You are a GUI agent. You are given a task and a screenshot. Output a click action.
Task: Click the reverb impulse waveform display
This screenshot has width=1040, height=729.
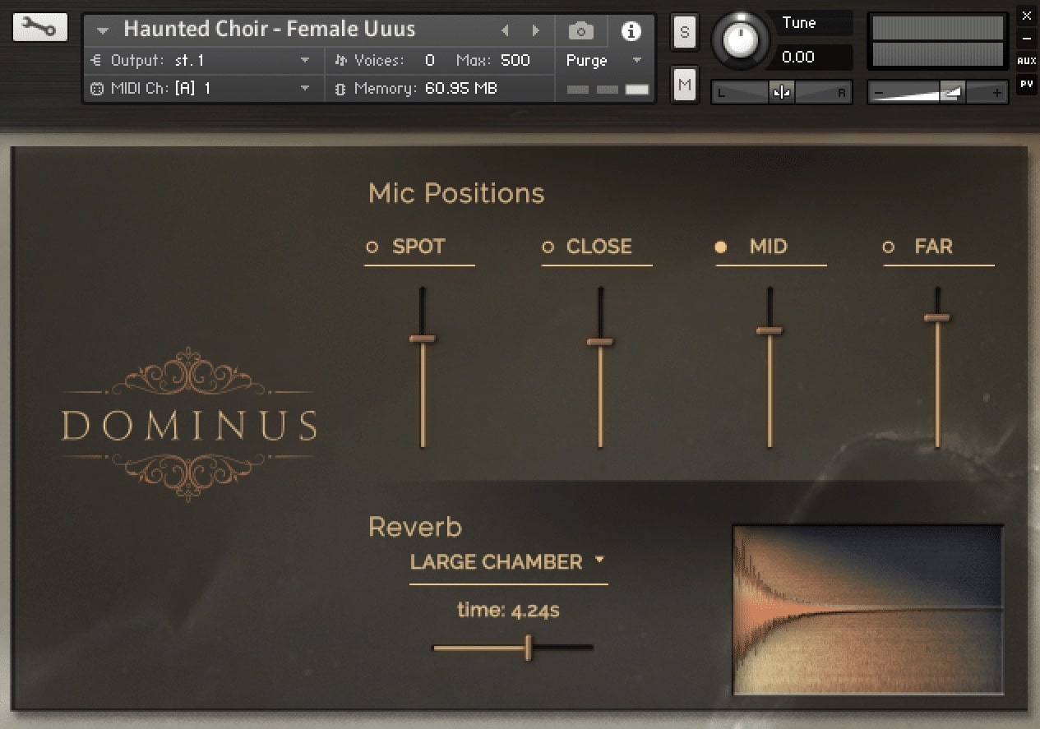click(867, 611)
